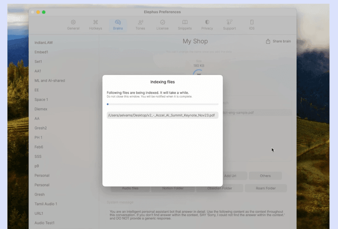This screenshot has width=338, height=229.
Task: Select the Diemex brain entry
Action: (41, 109)
